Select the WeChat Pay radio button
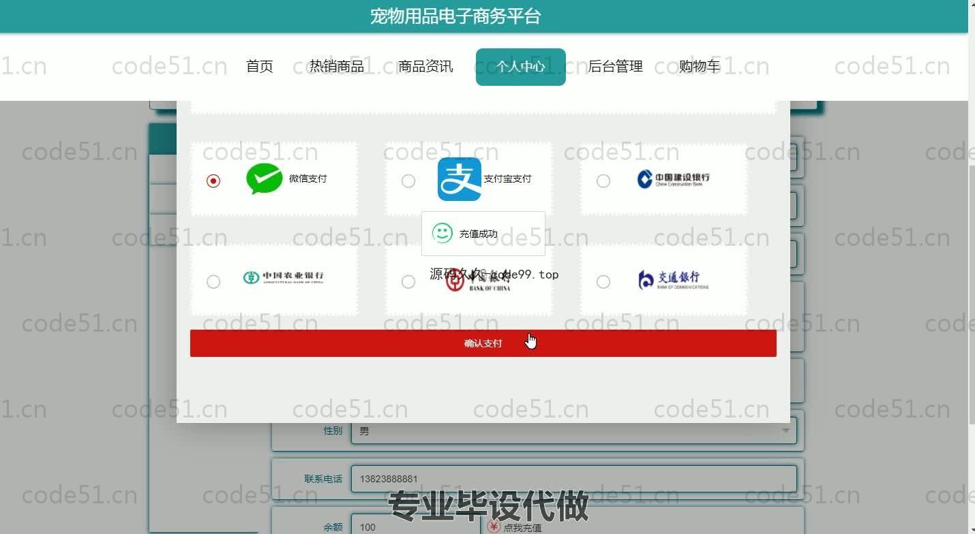The width and height of the screenshot is (975, 534). point(213,180)
